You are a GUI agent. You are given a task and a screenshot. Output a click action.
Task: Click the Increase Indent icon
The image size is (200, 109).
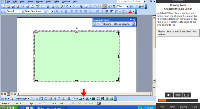pyautogui.click(x=111, y=11)
